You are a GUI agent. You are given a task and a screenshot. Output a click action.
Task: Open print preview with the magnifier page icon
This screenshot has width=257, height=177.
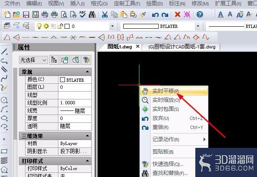(x=64, y=14)
